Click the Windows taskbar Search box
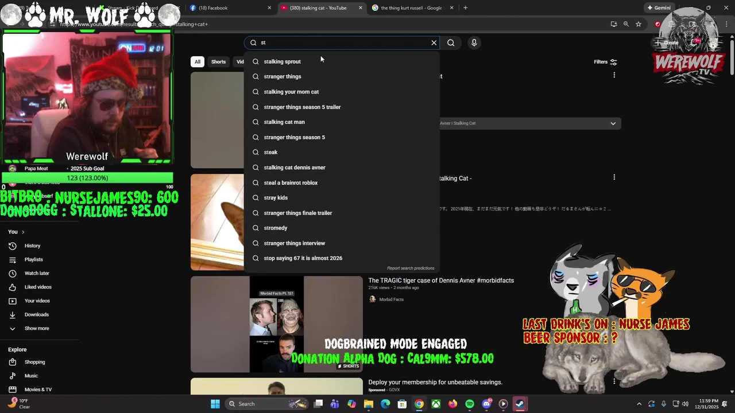 tap(266, 404)
